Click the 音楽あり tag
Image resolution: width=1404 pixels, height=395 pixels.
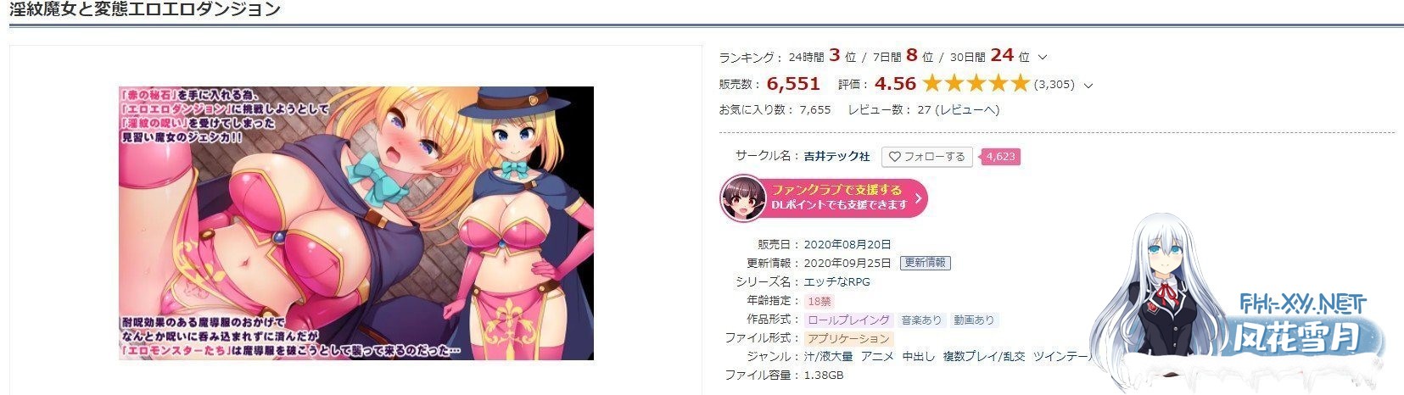921,320
